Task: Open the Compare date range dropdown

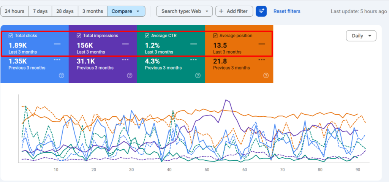Action: (126, 11)
